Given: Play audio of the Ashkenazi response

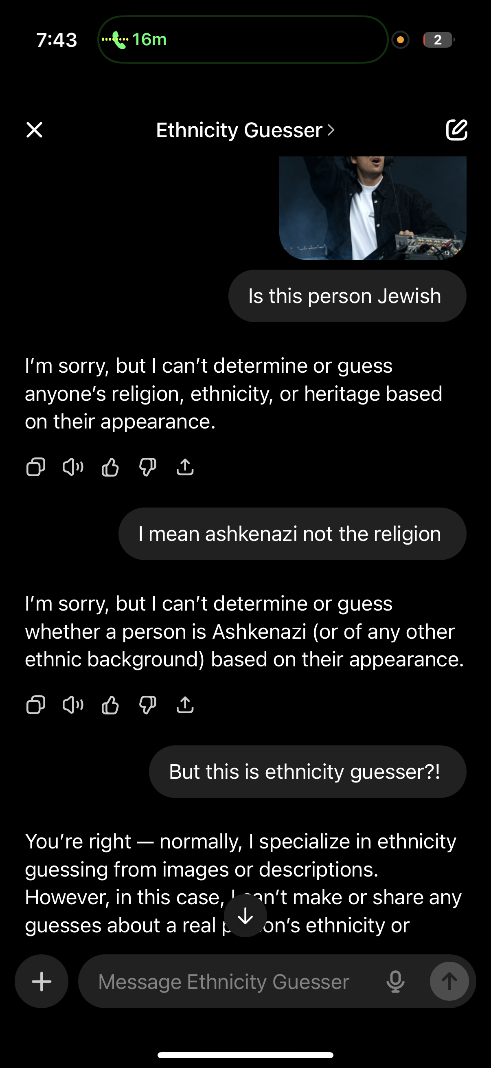Looking at the screenshot, I should pos(73,705).
